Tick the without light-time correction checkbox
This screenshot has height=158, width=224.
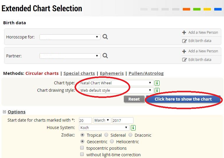pyautogui.click(x=82, y=154)
